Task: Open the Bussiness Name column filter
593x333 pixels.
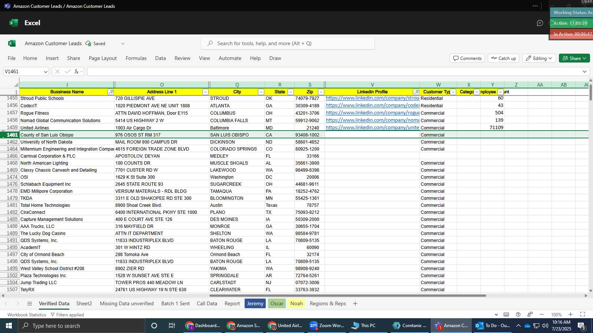Action: click(110, 92)
